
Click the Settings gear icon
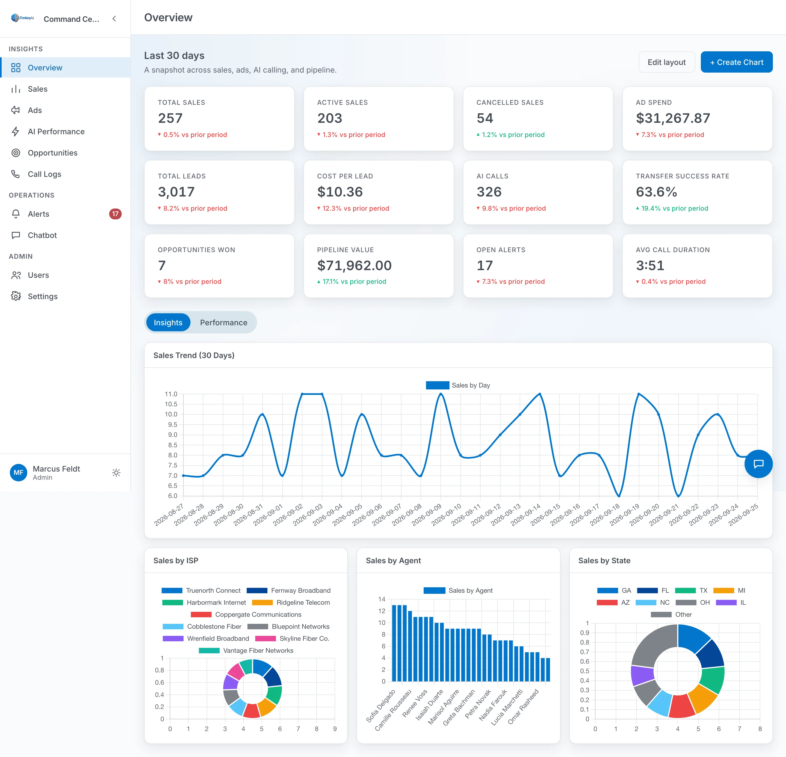click(x=16, y=296)
